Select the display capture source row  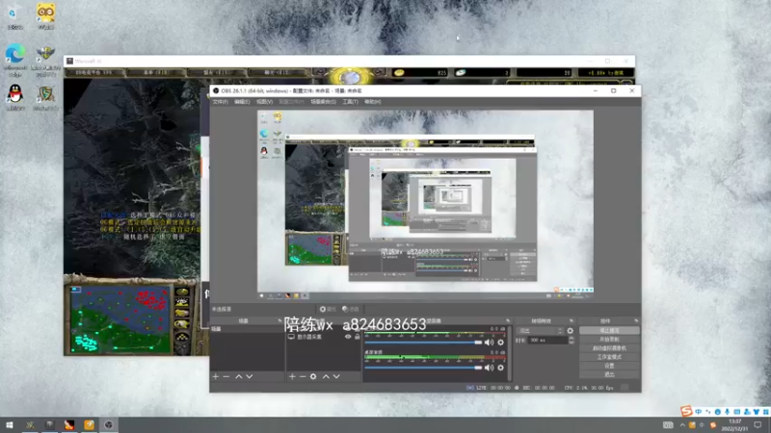324,337
